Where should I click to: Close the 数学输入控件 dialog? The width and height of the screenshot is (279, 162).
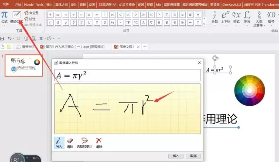point(199,62)
